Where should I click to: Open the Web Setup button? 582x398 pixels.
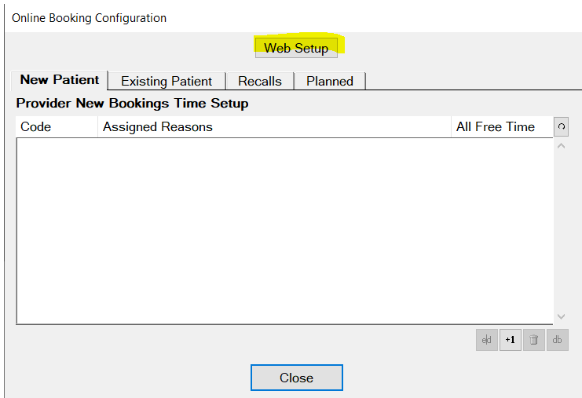[296, 48]
